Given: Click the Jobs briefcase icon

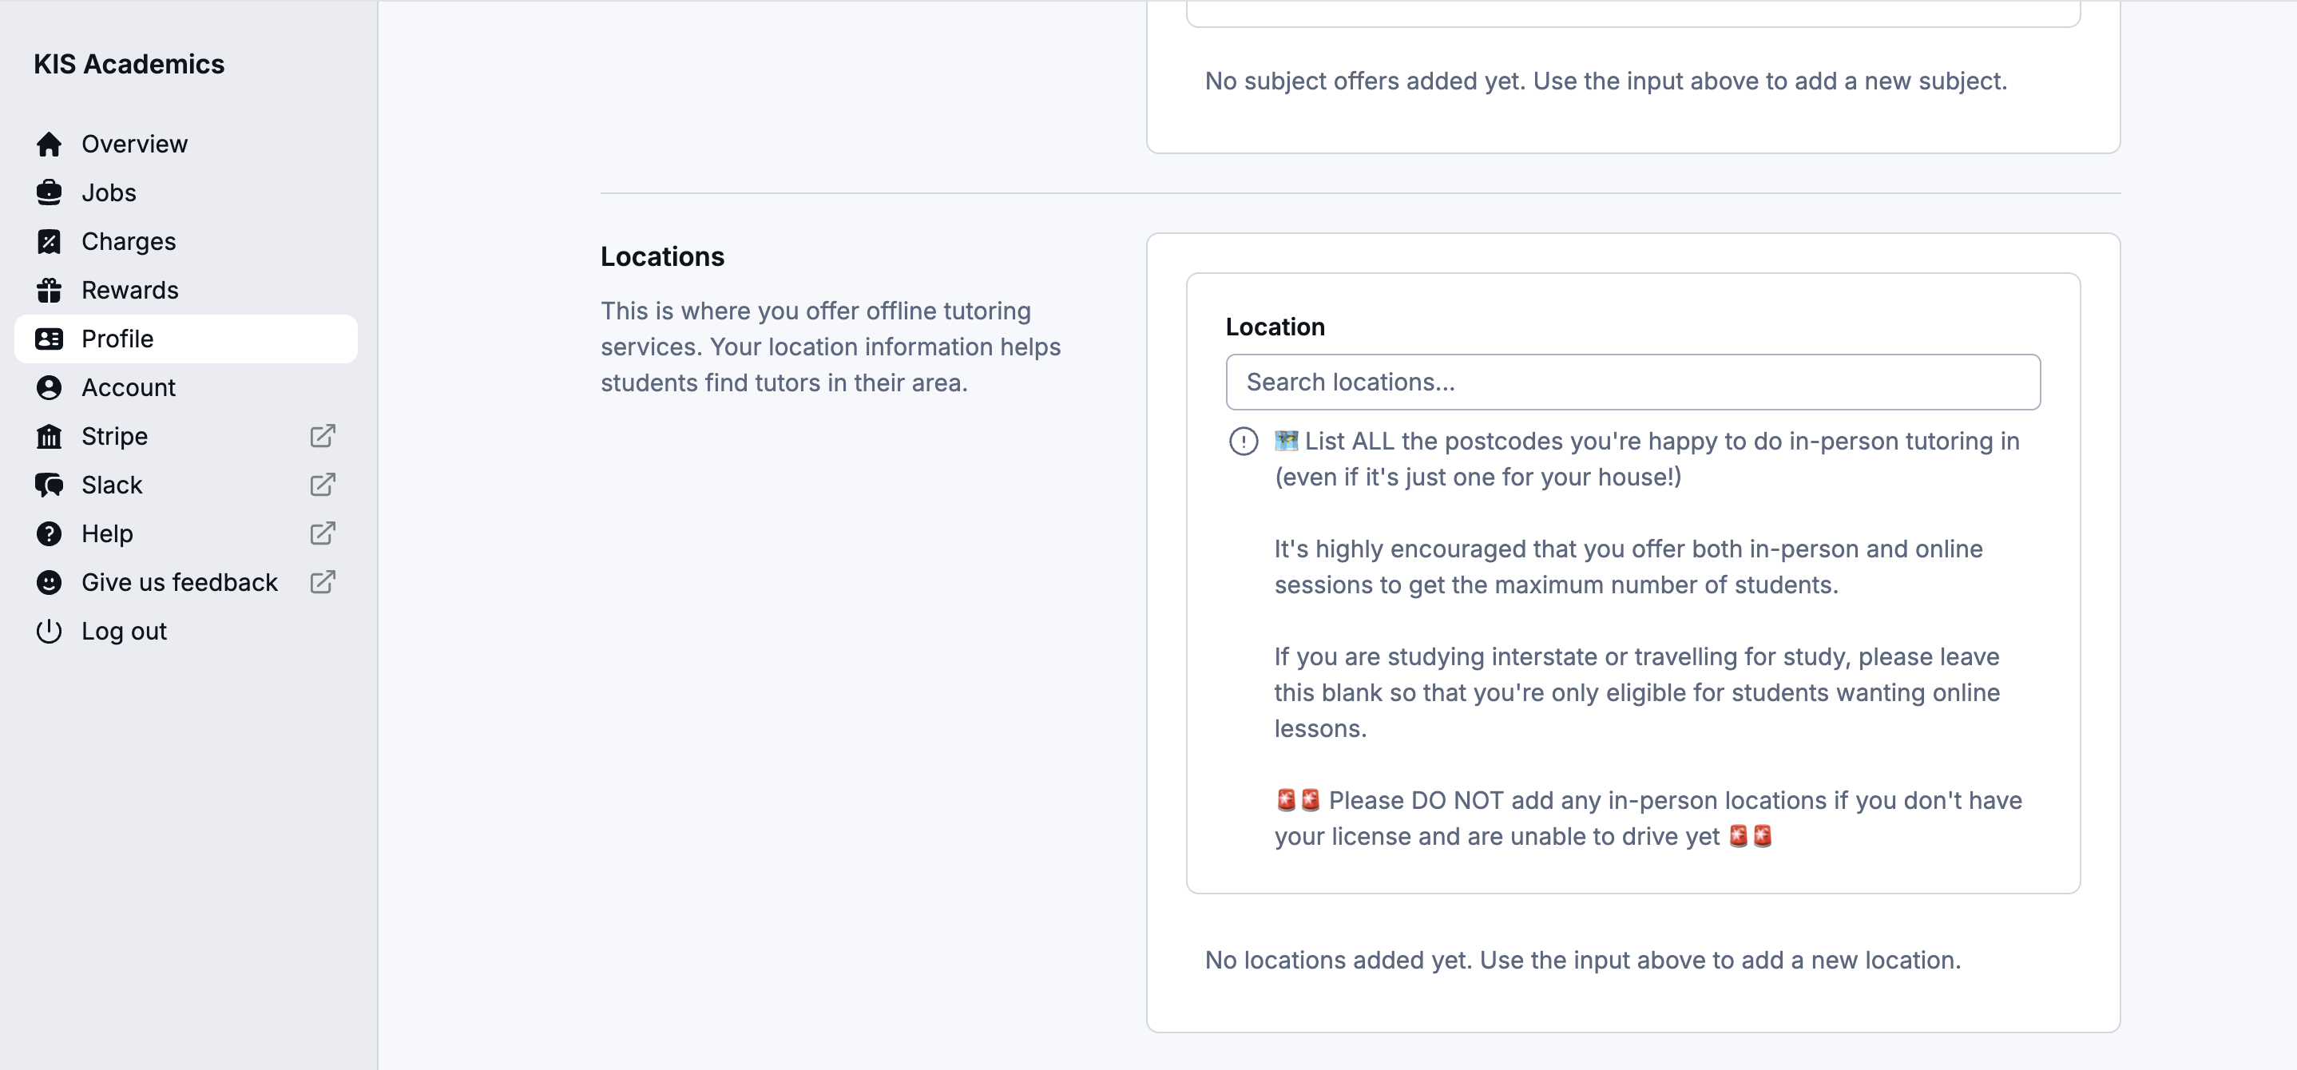Looking at the screenshot, I should click(49, 192).
